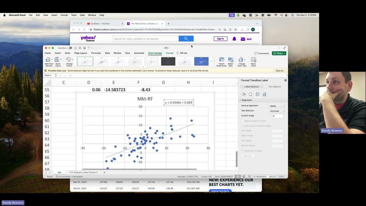Click the Move Chart icon
The height and width of the screenshot is (206, 366).
pos(253,62)
